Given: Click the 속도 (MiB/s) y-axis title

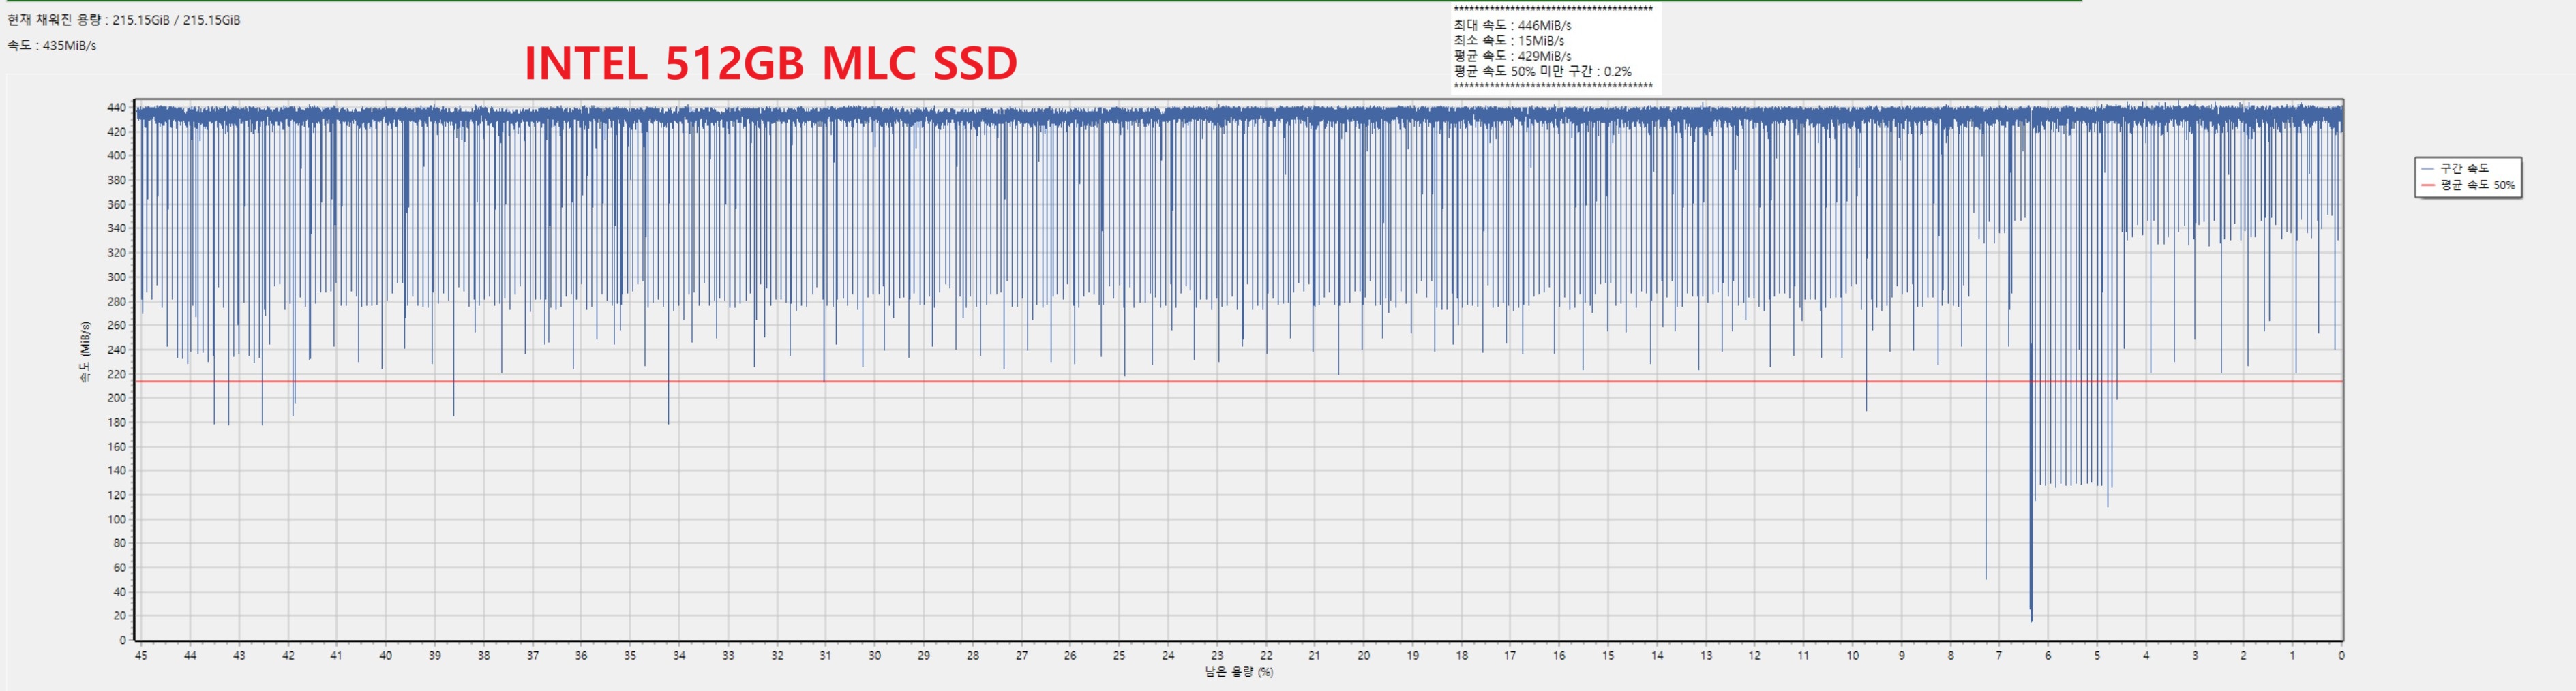Looking at the screenshot, I should coord(85,353).
